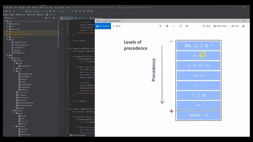This screenshot has height=142, width=253.
Task: Click the Search button in Photos
Action: click(206, 26)
